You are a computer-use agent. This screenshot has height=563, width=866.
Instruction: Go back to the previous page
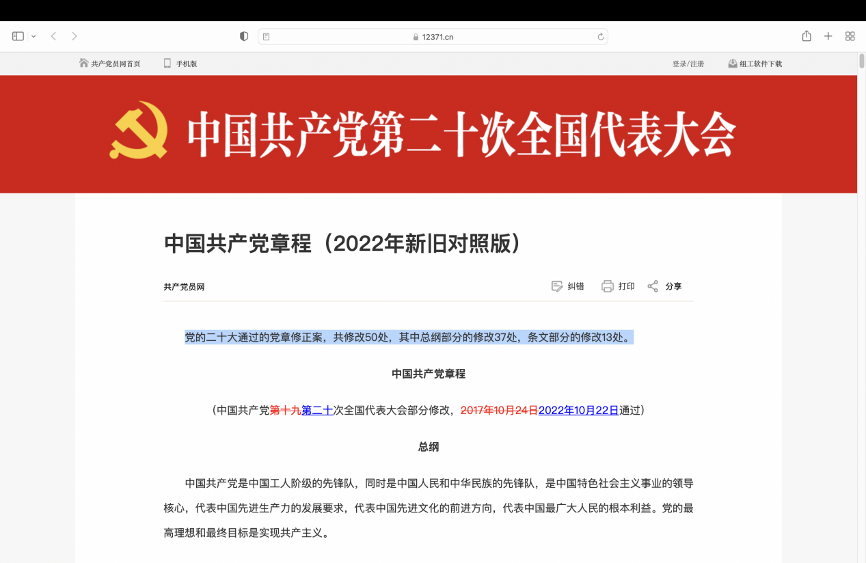[x=53, y=36]
